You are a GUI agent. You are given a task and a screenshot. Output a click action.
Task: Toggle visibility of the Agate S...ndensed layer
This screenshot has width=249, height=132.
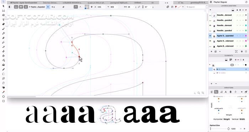click(210, 41)
